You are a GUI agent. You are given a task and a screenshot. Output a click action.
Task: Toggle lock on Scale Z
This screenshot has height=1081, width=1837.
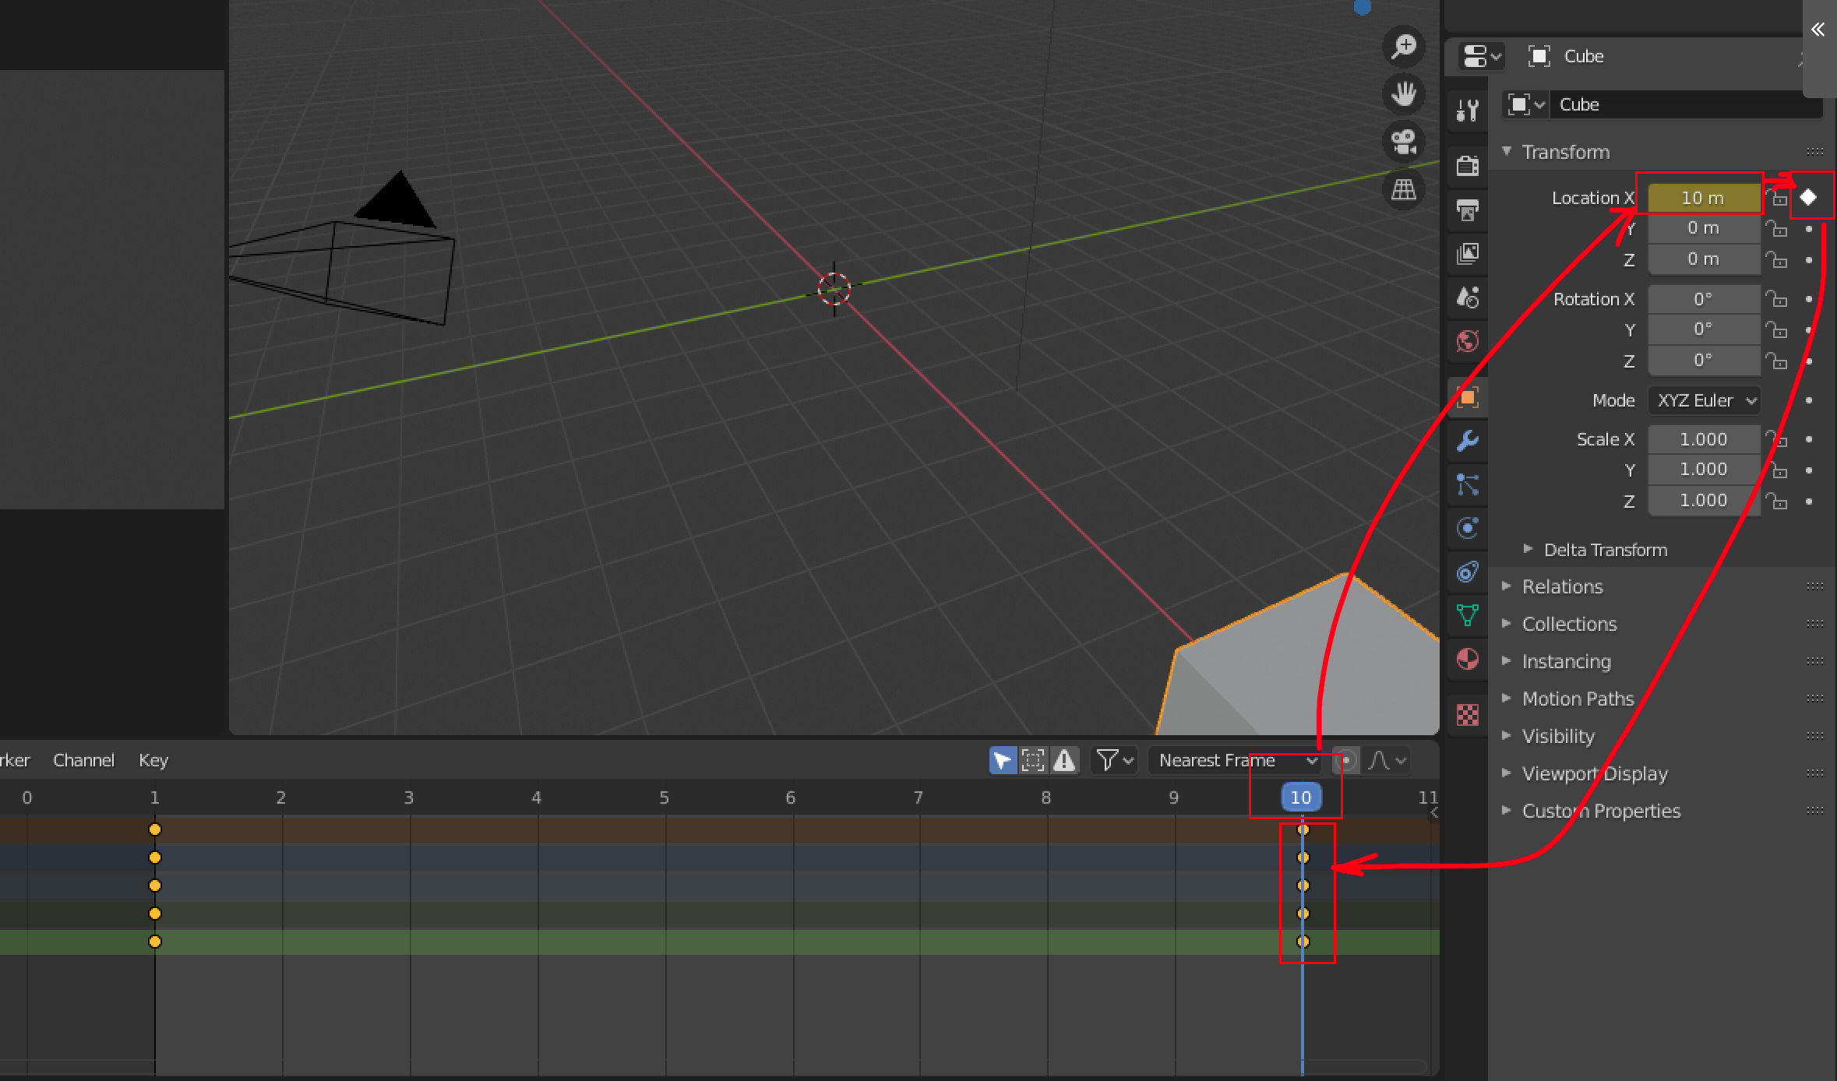(1777, 501)
